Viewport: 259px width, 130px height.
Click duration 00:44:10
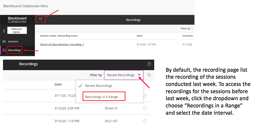[x=111, y=108]
